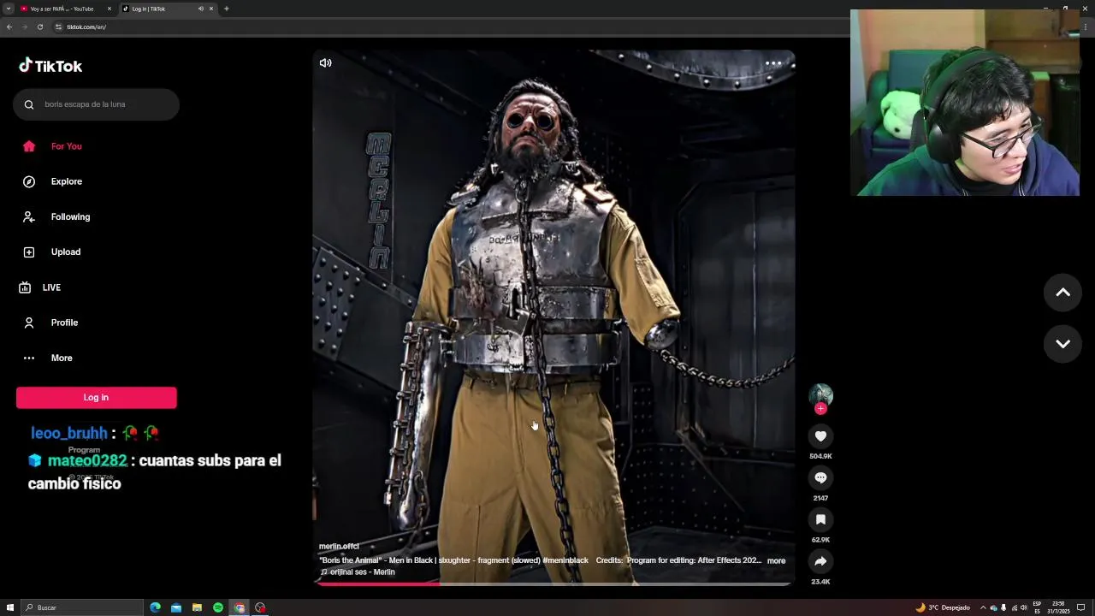Image resolution: width=1095 pixels, height=616 pixels.
Task: Select Following menu item
Action: (x=70, y=216)
